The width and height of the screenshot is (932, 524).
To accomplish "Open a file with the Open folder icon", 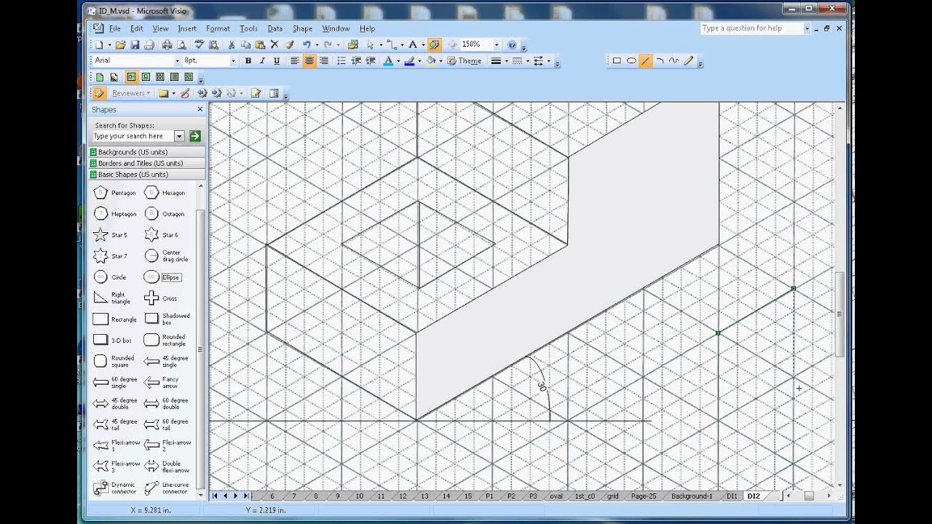I will pos(121,45).
